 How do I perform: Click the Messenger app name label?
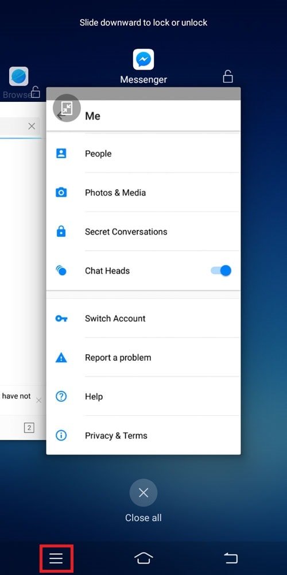pyautogui.click(x=143, y=79)
